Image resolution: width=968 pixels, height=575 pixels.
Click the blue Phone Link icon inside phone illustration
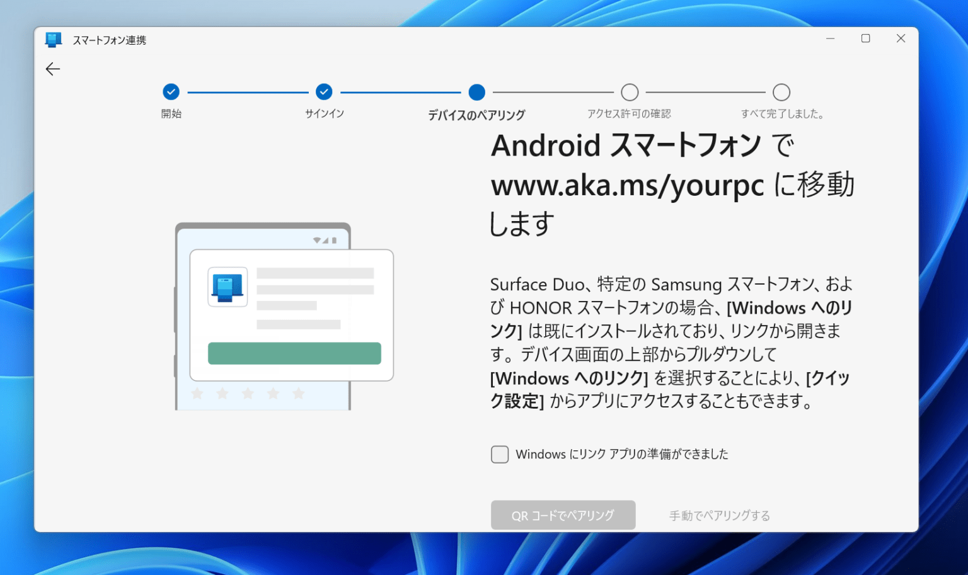click(x=227, y=287)
